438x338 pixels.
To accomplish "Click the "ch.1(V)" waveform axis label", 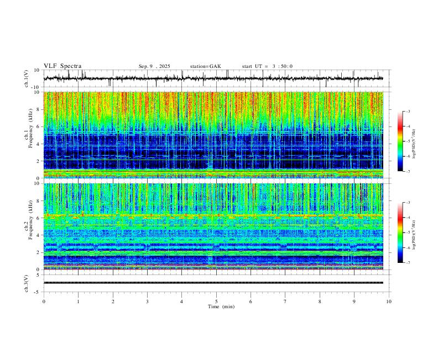I will coord(27,78).
